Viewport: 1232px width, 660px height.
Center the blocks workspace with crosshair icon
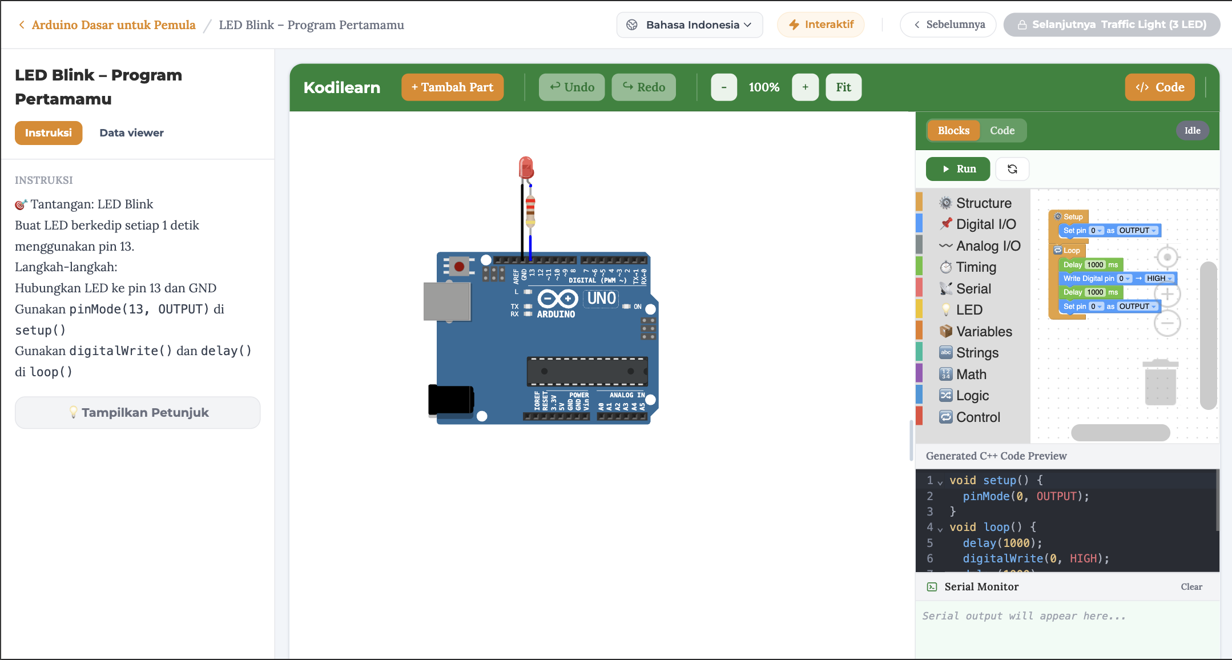tap(1167, 257)
